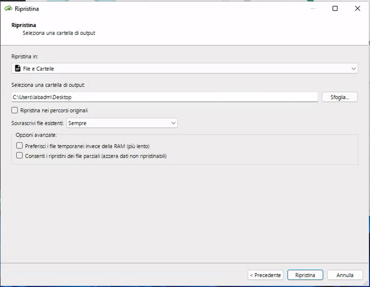Click the bold Ripristina header title

pos(24,25)
